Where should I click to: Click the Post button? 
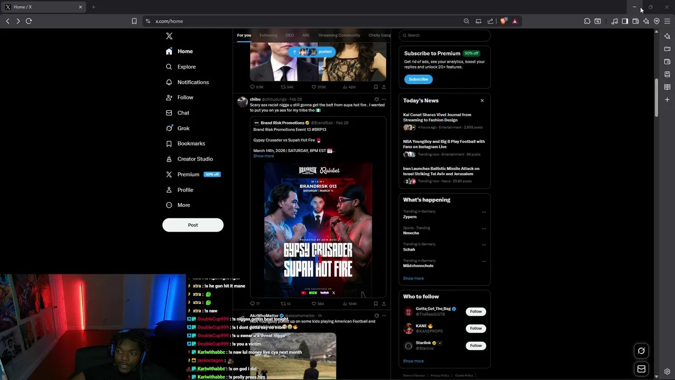coord(193,225)
